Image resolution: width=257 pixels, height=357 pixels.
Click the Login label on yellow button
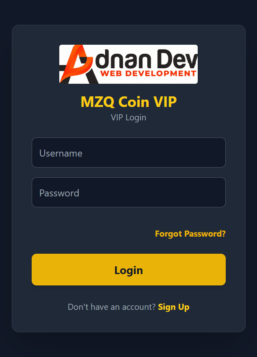[129, 270]
